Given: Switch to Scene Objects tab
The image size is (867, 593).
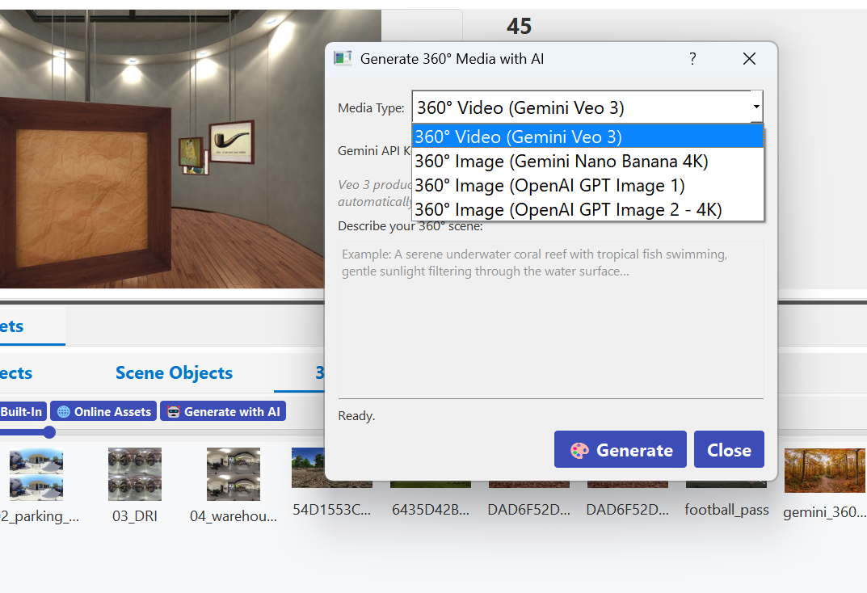Looking at the screenshot, I should (x=175, y=373).
